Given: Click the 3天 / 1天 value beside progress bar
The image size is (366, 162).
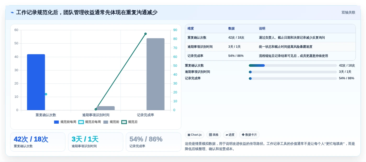Looking at the screenshot, I should tap(345, 72).
